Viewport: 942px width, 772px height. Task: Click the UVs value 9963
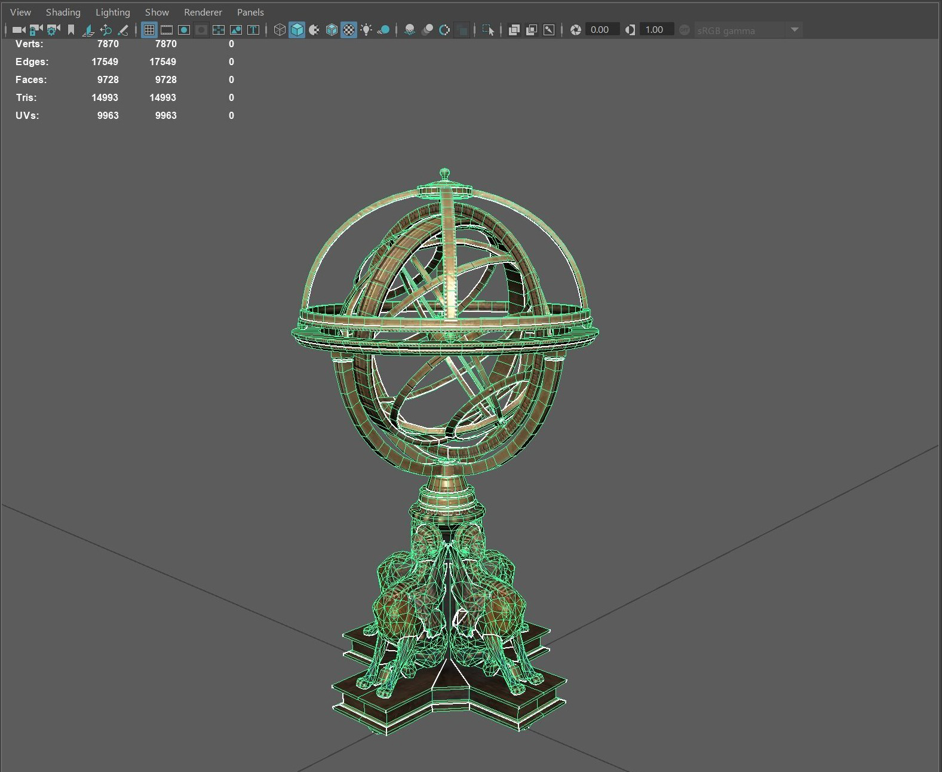tap(108, 116)
